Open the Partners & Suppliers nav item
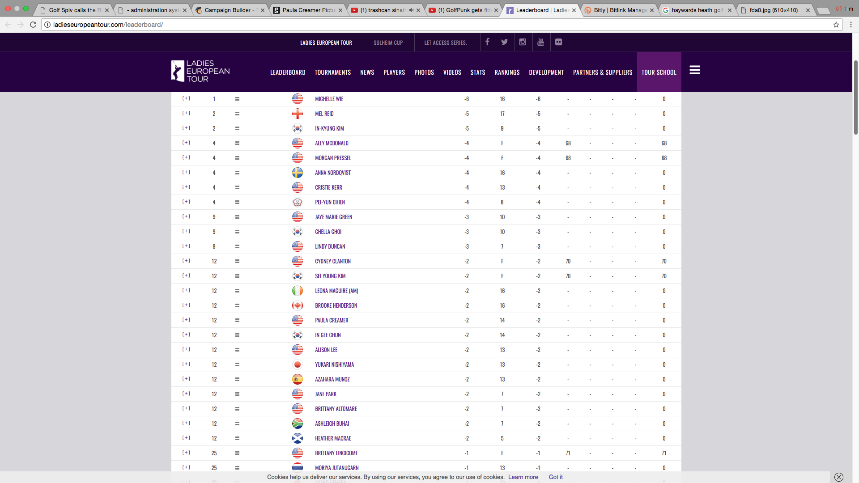This screenshot has width=859, height=483. point(603,72)
